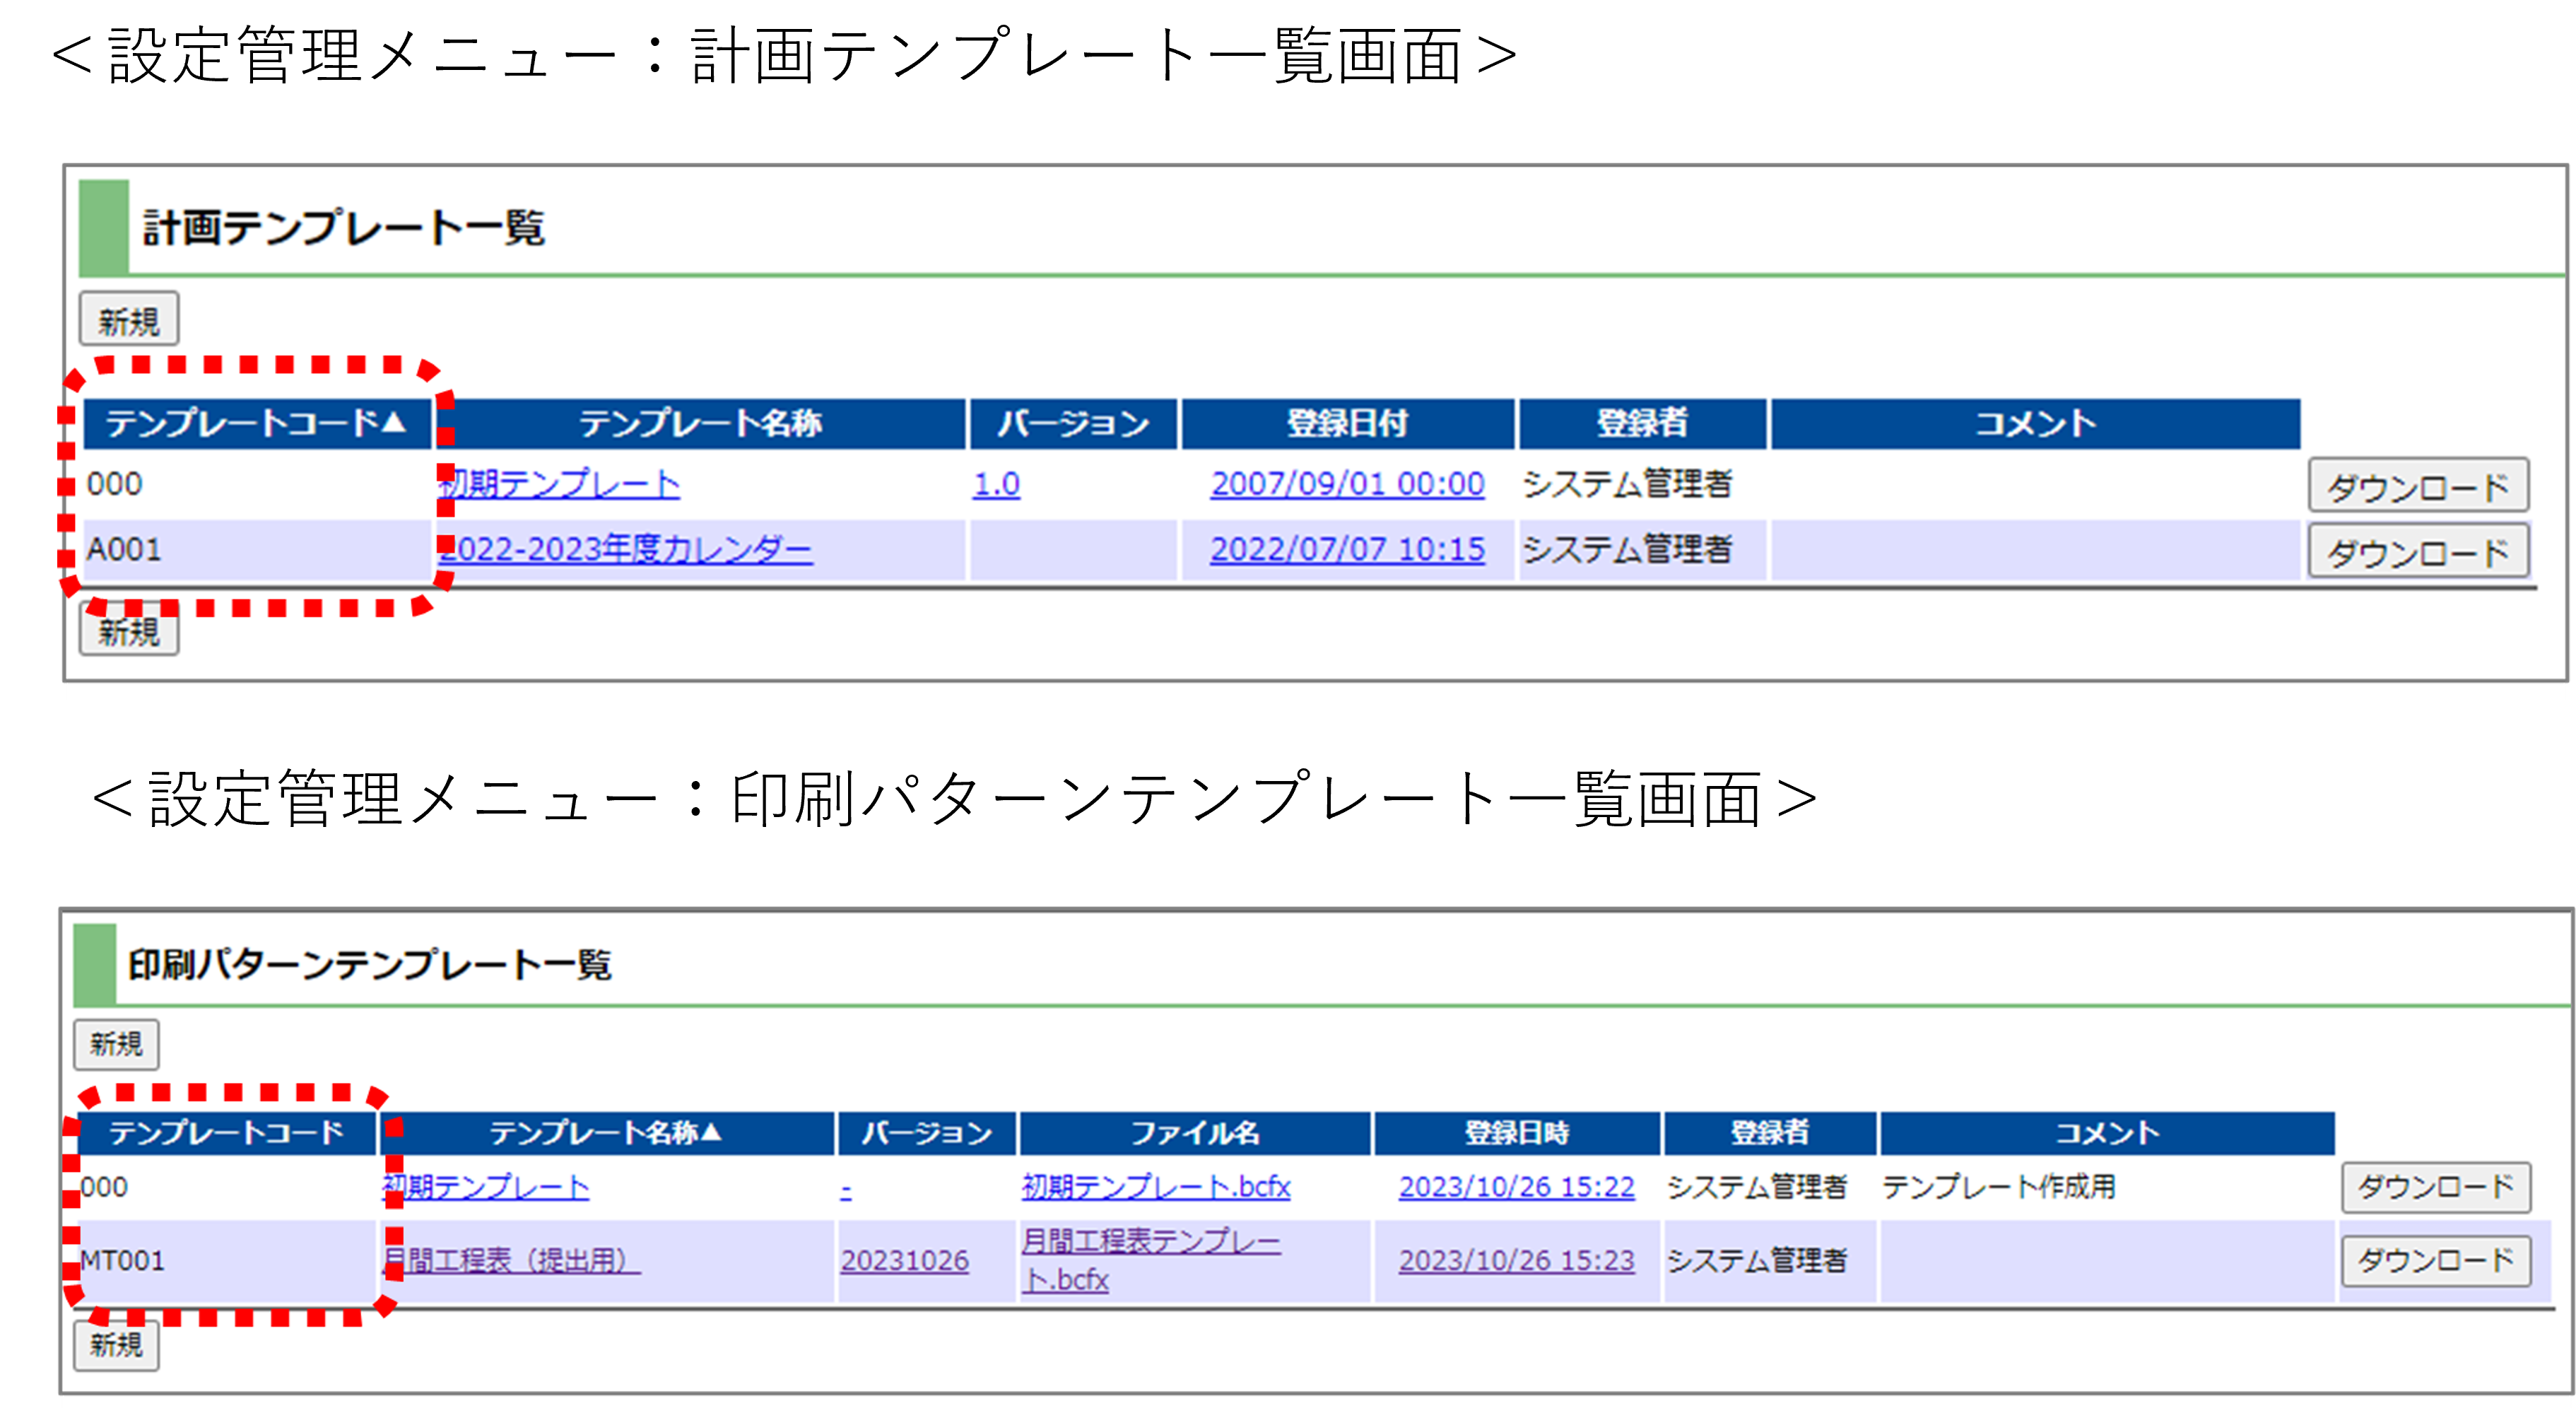
Task: Click バージョン header in 印刷パターンテンプレート一覧
Action: click(927, 1133)
